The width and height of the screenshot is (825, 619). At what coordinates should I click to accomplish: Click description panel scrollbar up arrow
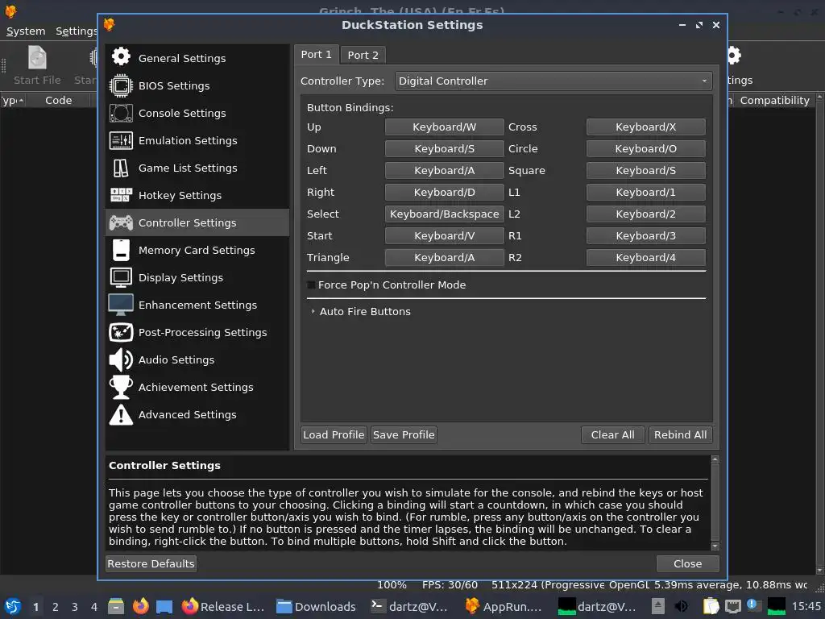(x=715, y=459)
